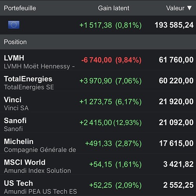Tap Sanofi value 21 092,00
This screenshot has height=196, width=196.
click(x=176, y=122)
